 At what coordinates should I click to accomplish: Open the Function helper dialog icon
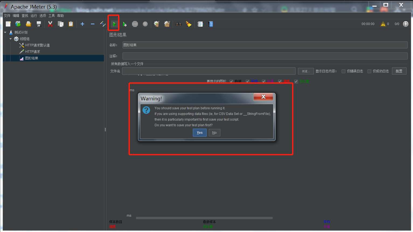click(x=200, y=24)
